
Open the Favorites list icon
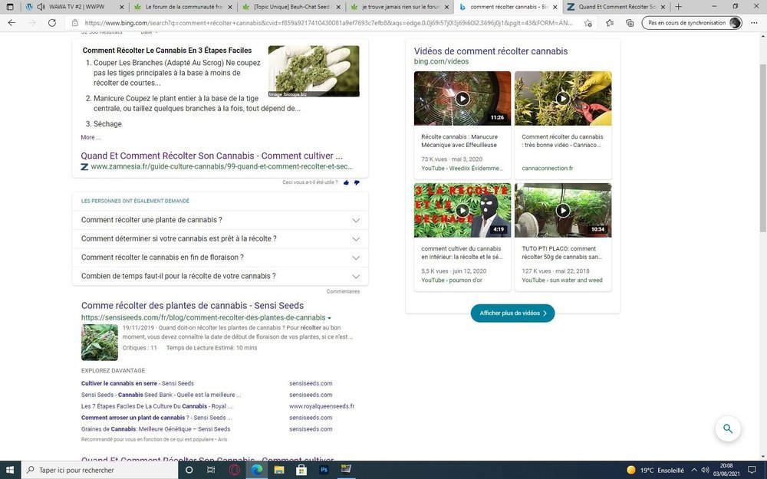click(x=610, y=23)
